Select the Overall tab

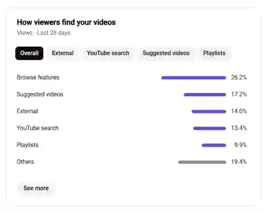click(x=29, y=53)
